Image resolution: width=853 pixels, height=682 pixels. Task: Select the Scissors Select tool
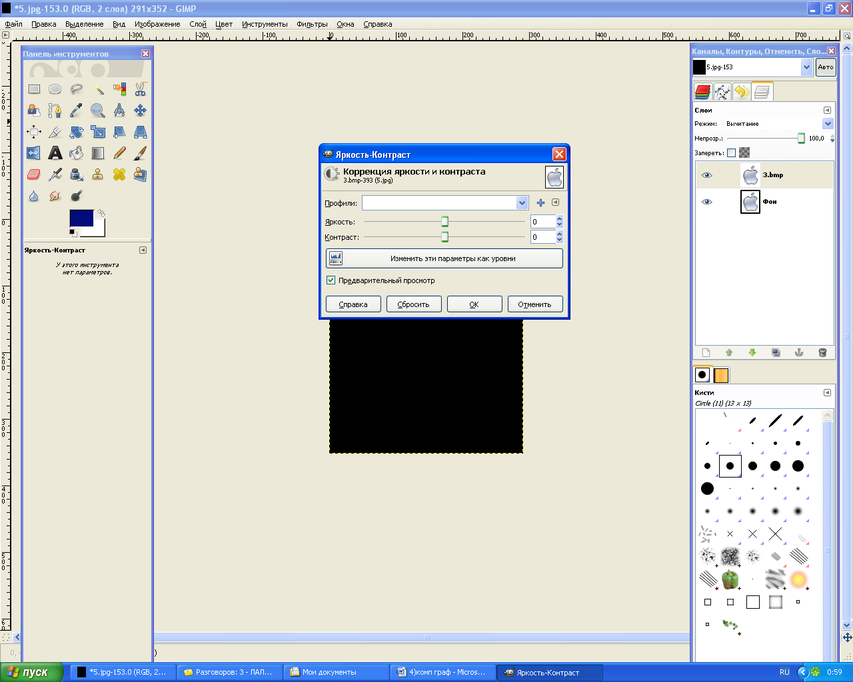point(141,89)
